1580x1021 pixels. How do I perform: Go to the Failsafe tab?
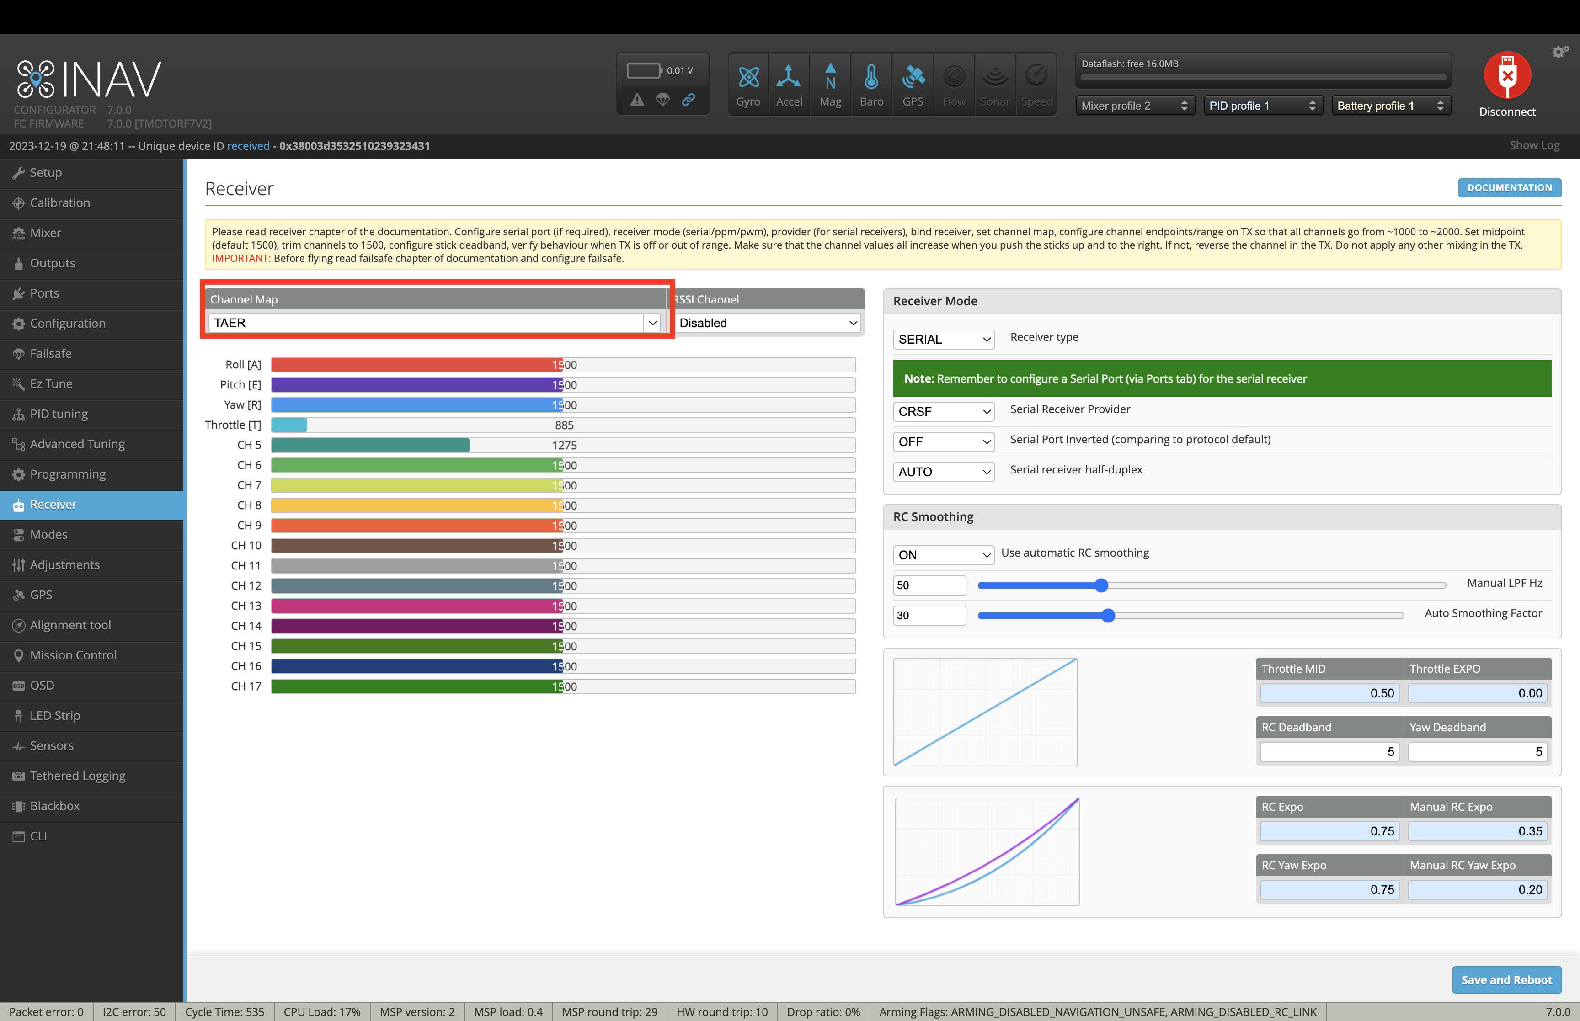pos(50,353)
